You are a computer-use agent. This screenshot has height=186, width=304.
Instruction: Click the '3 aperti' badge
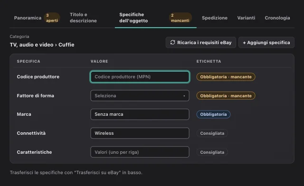tap(52, 18)
